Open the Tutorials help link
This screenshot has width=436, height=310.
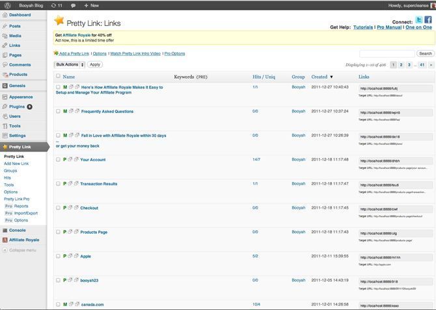[363, 27]
